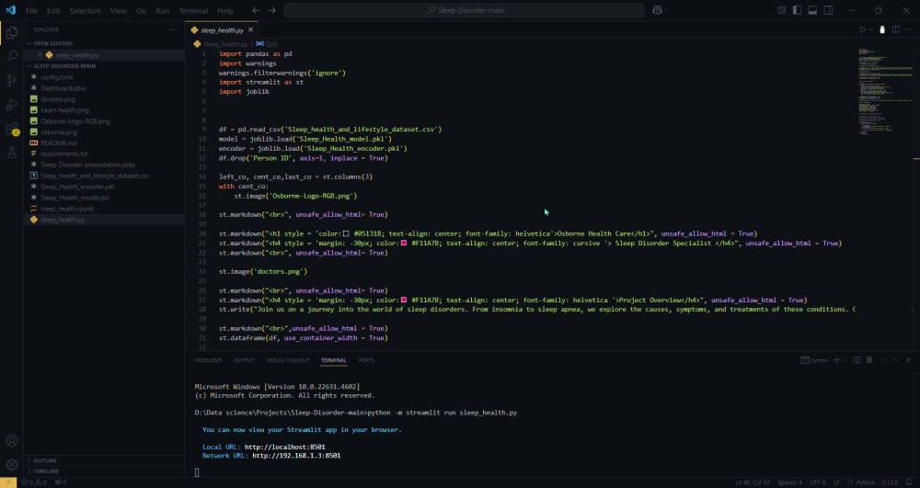The height and width of the screenshot is (488, 920).
Task: Click #F11A7B color swatch on line 27
Action: [404, 300]
